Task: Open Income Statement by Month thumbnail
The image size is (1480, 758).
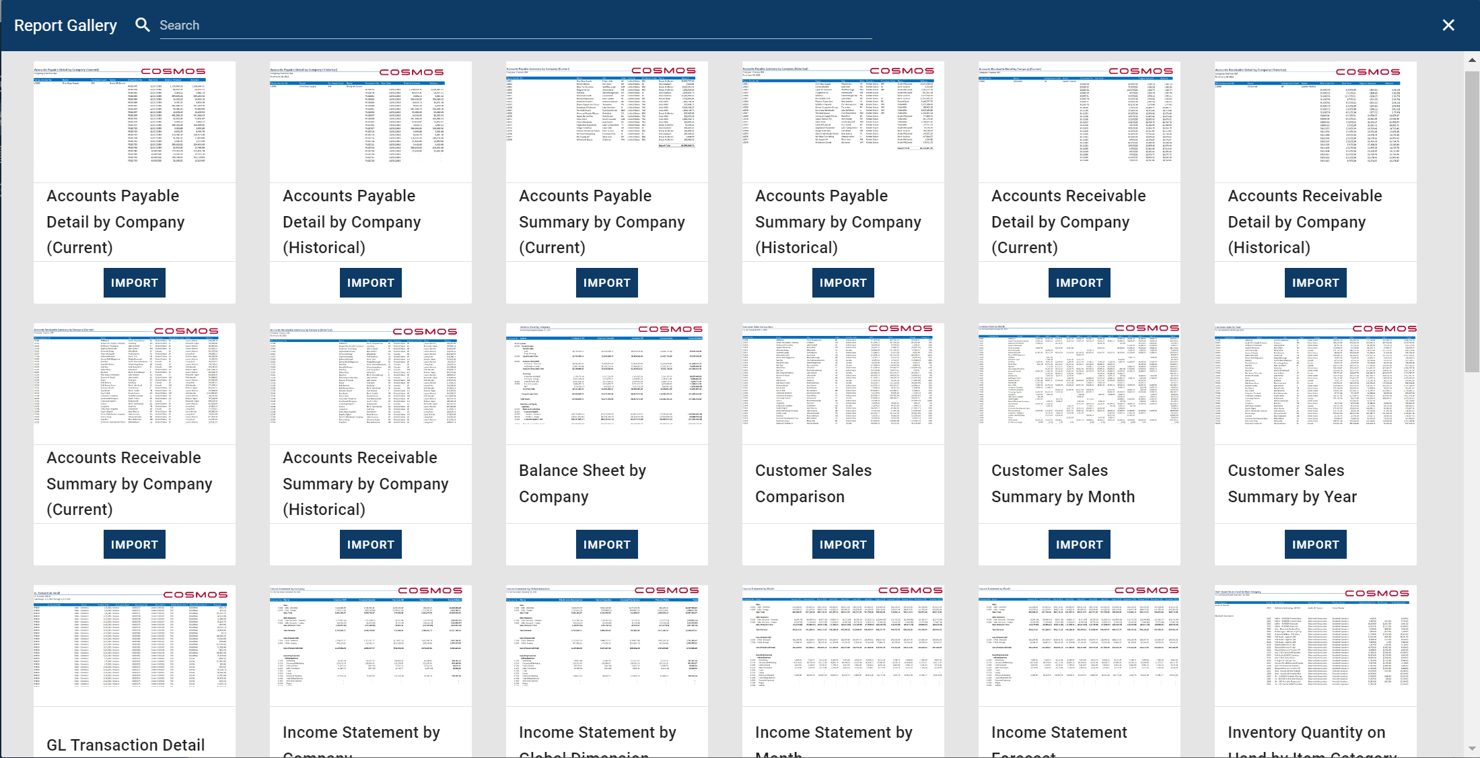Action: (843, 646)
